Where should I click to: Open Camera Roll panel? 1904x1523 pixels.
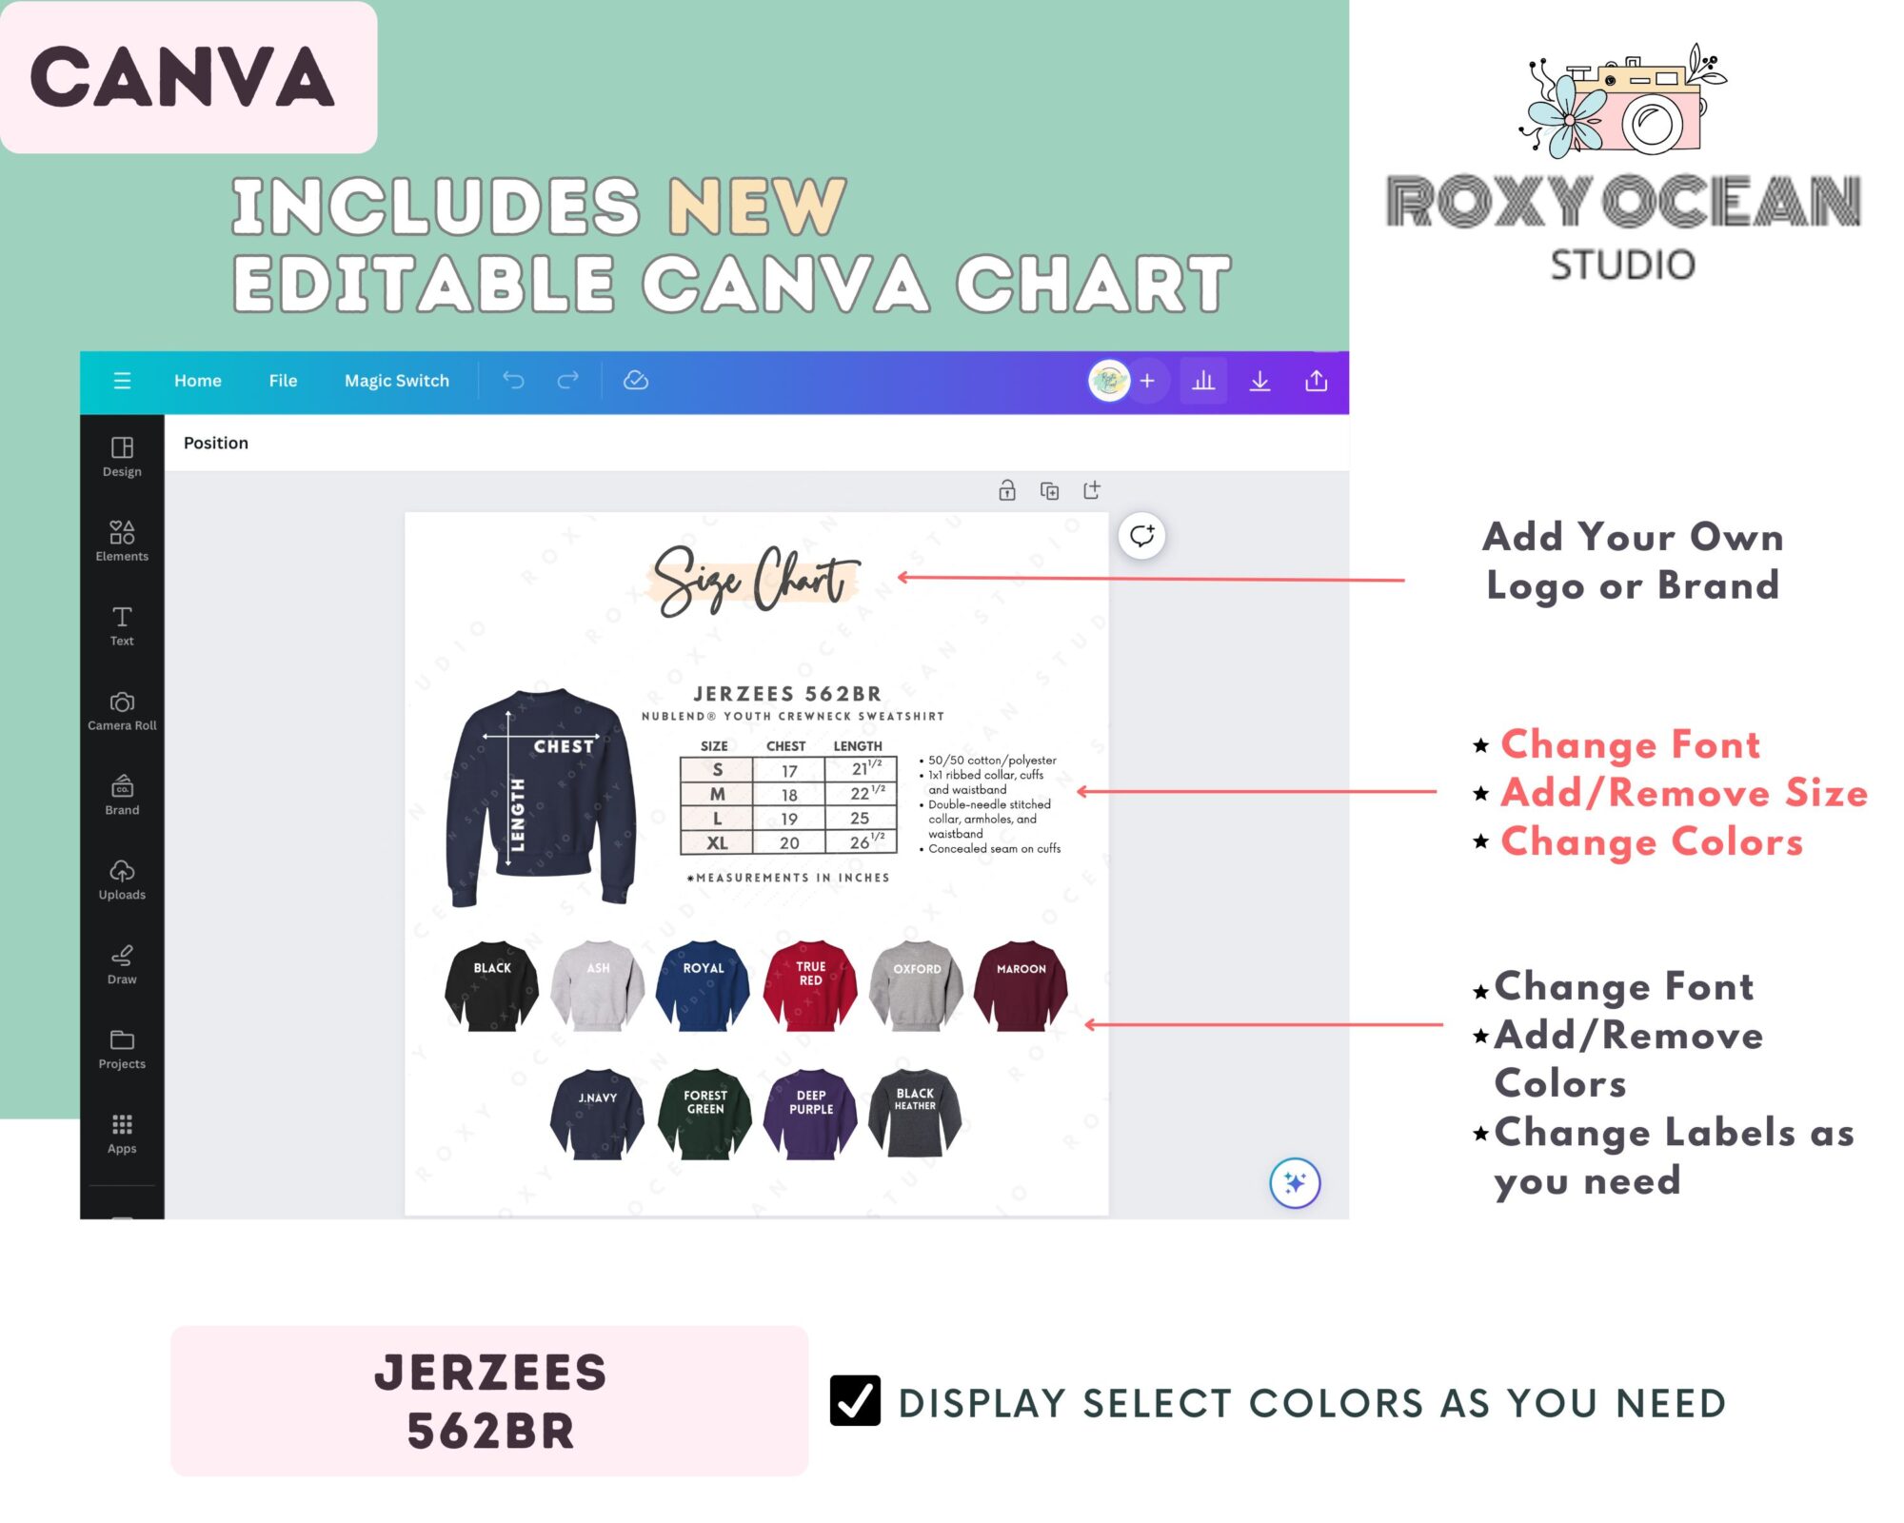(120, 710)
